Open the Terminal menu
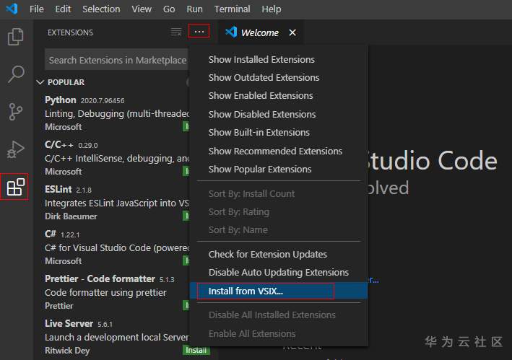512x360 pixels. [x=232, y=9]
